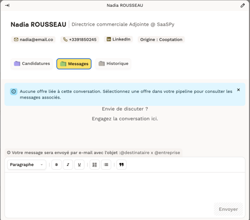Viewport: 250px width, 220px height.
Task: Click the Nadia ROUSSEAU heading name
Action: click(x=38, y=25)
